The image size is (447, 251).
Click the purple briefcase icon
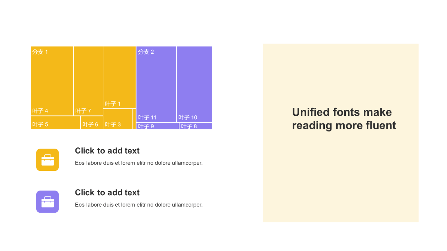point(47,201)
